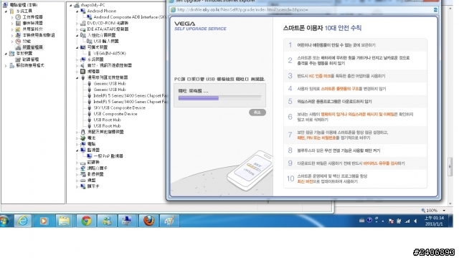459x258 pixels.
Task: Click the 事件檢視器 icon in left tree
Action: tap(18, 23)
